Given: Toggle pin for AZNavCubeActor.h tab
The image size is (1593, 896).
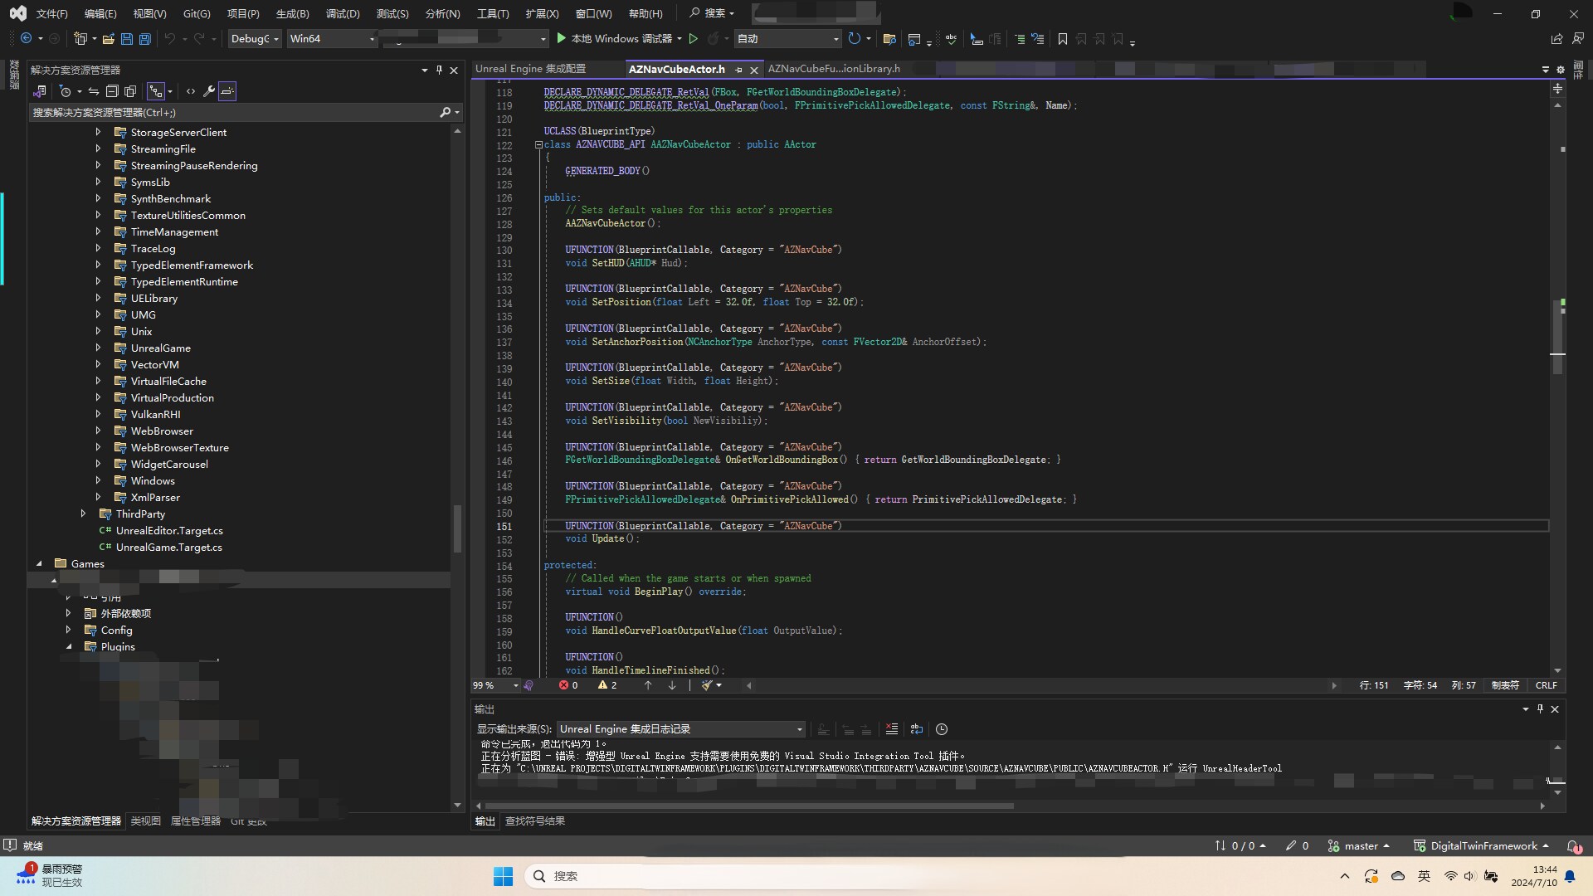Looking at the screenshot, I should pos(739,70).
